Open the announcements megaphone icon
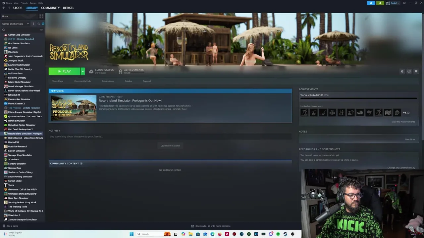Image resolution: width=424 pixels, height=238 pixels. point(371,3)
